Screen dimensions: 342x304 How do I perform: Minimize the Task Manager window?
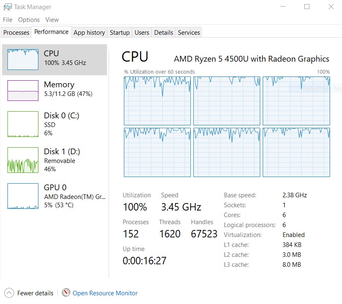tap(283, 7)
